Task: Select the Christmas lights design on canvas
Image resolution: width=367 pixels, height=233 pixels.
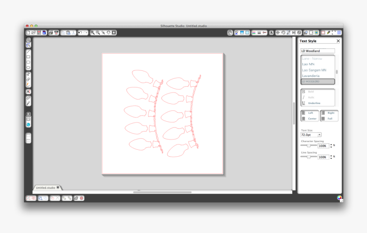Action: tap(163, 113)
